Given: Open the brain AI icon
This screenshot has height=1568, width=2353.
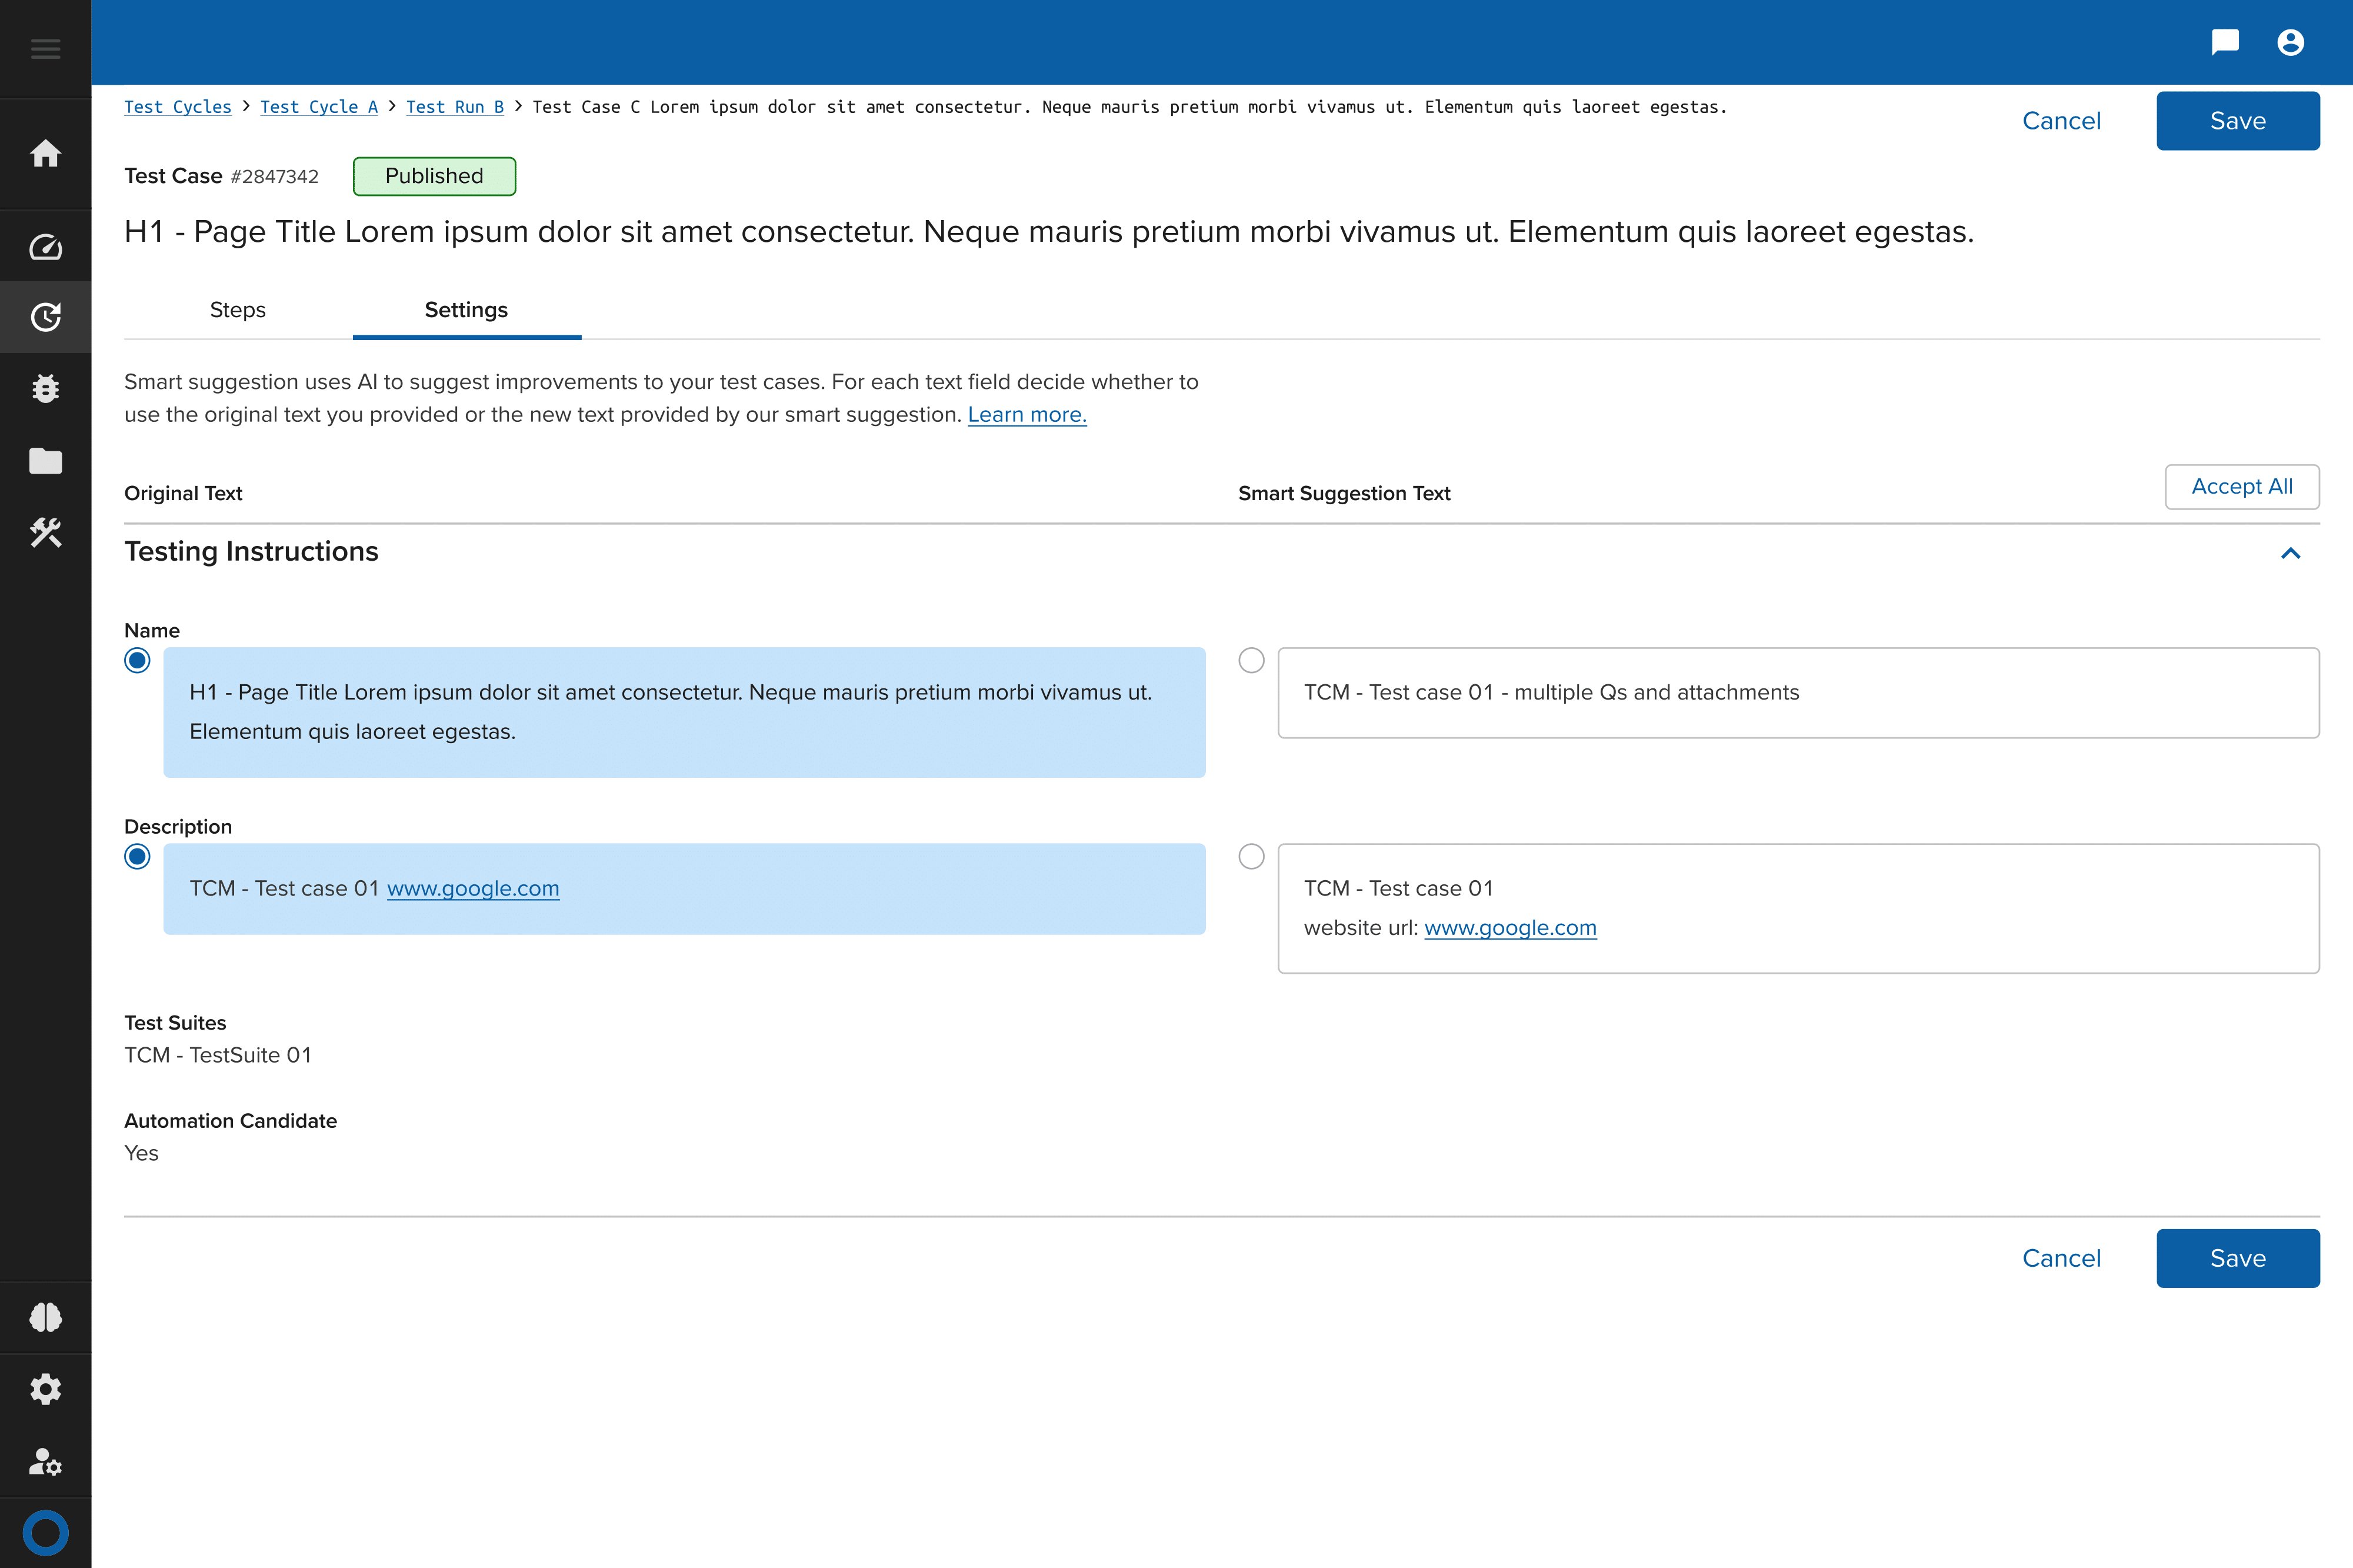Looking at the screenshot, I should (45, 1317).
